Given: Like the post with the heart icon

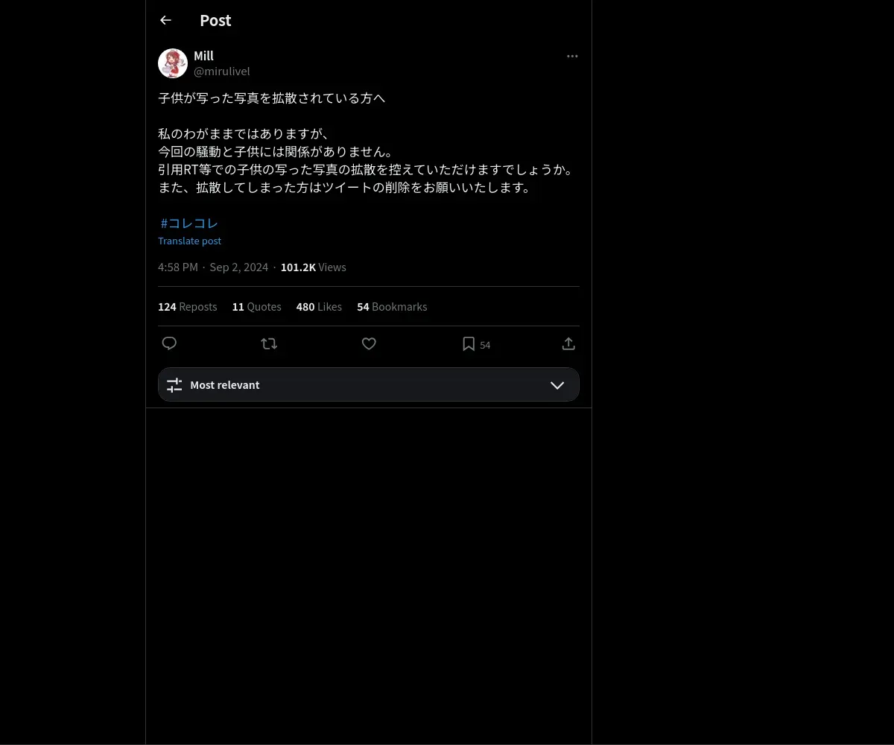Looking at the screenshot, I should tap(369, 343).
